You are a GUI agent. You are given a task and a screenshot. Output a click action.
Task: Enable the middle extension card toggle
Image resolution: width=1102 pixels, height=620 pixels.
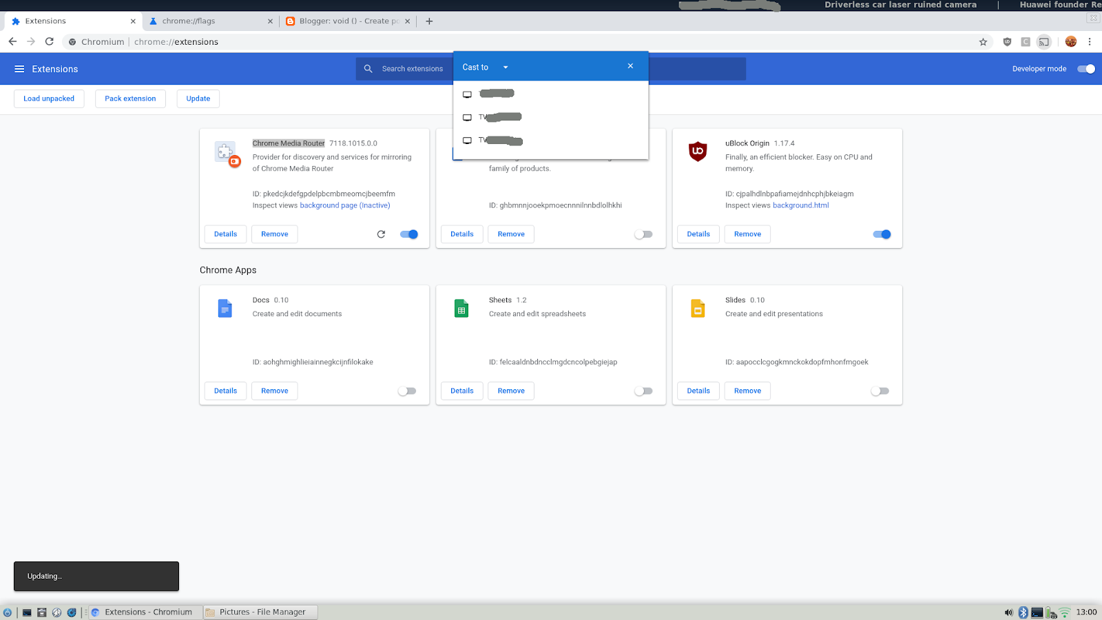[x=643, y=234]
